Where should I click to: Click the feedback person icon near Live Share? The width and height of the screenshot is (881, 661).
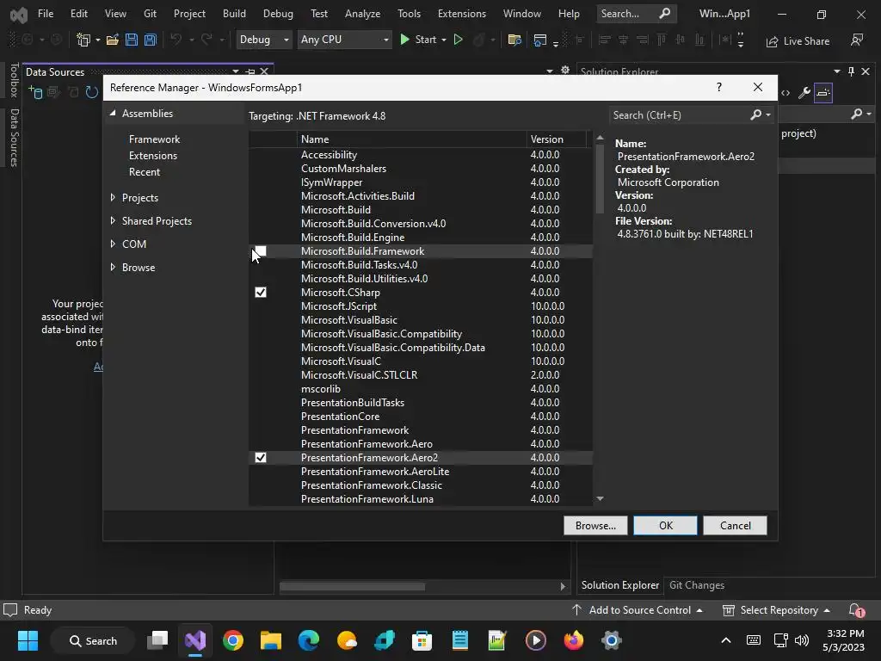coord(857,40)
